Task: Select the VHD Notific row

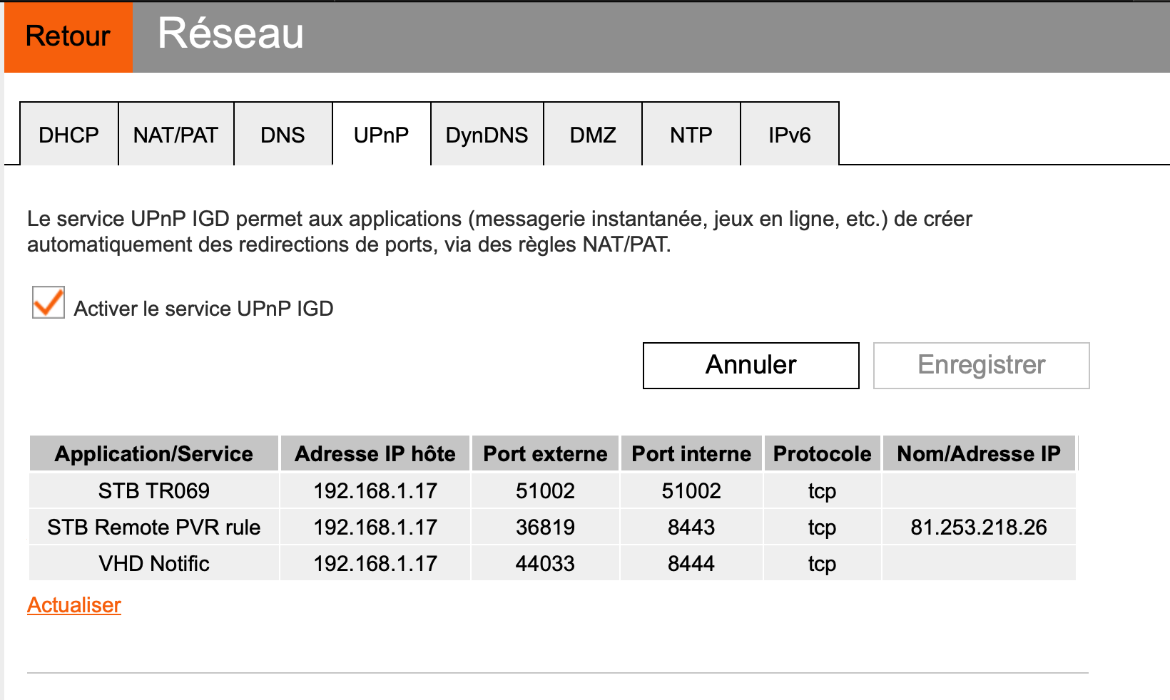Action: (x=154, y=564)
